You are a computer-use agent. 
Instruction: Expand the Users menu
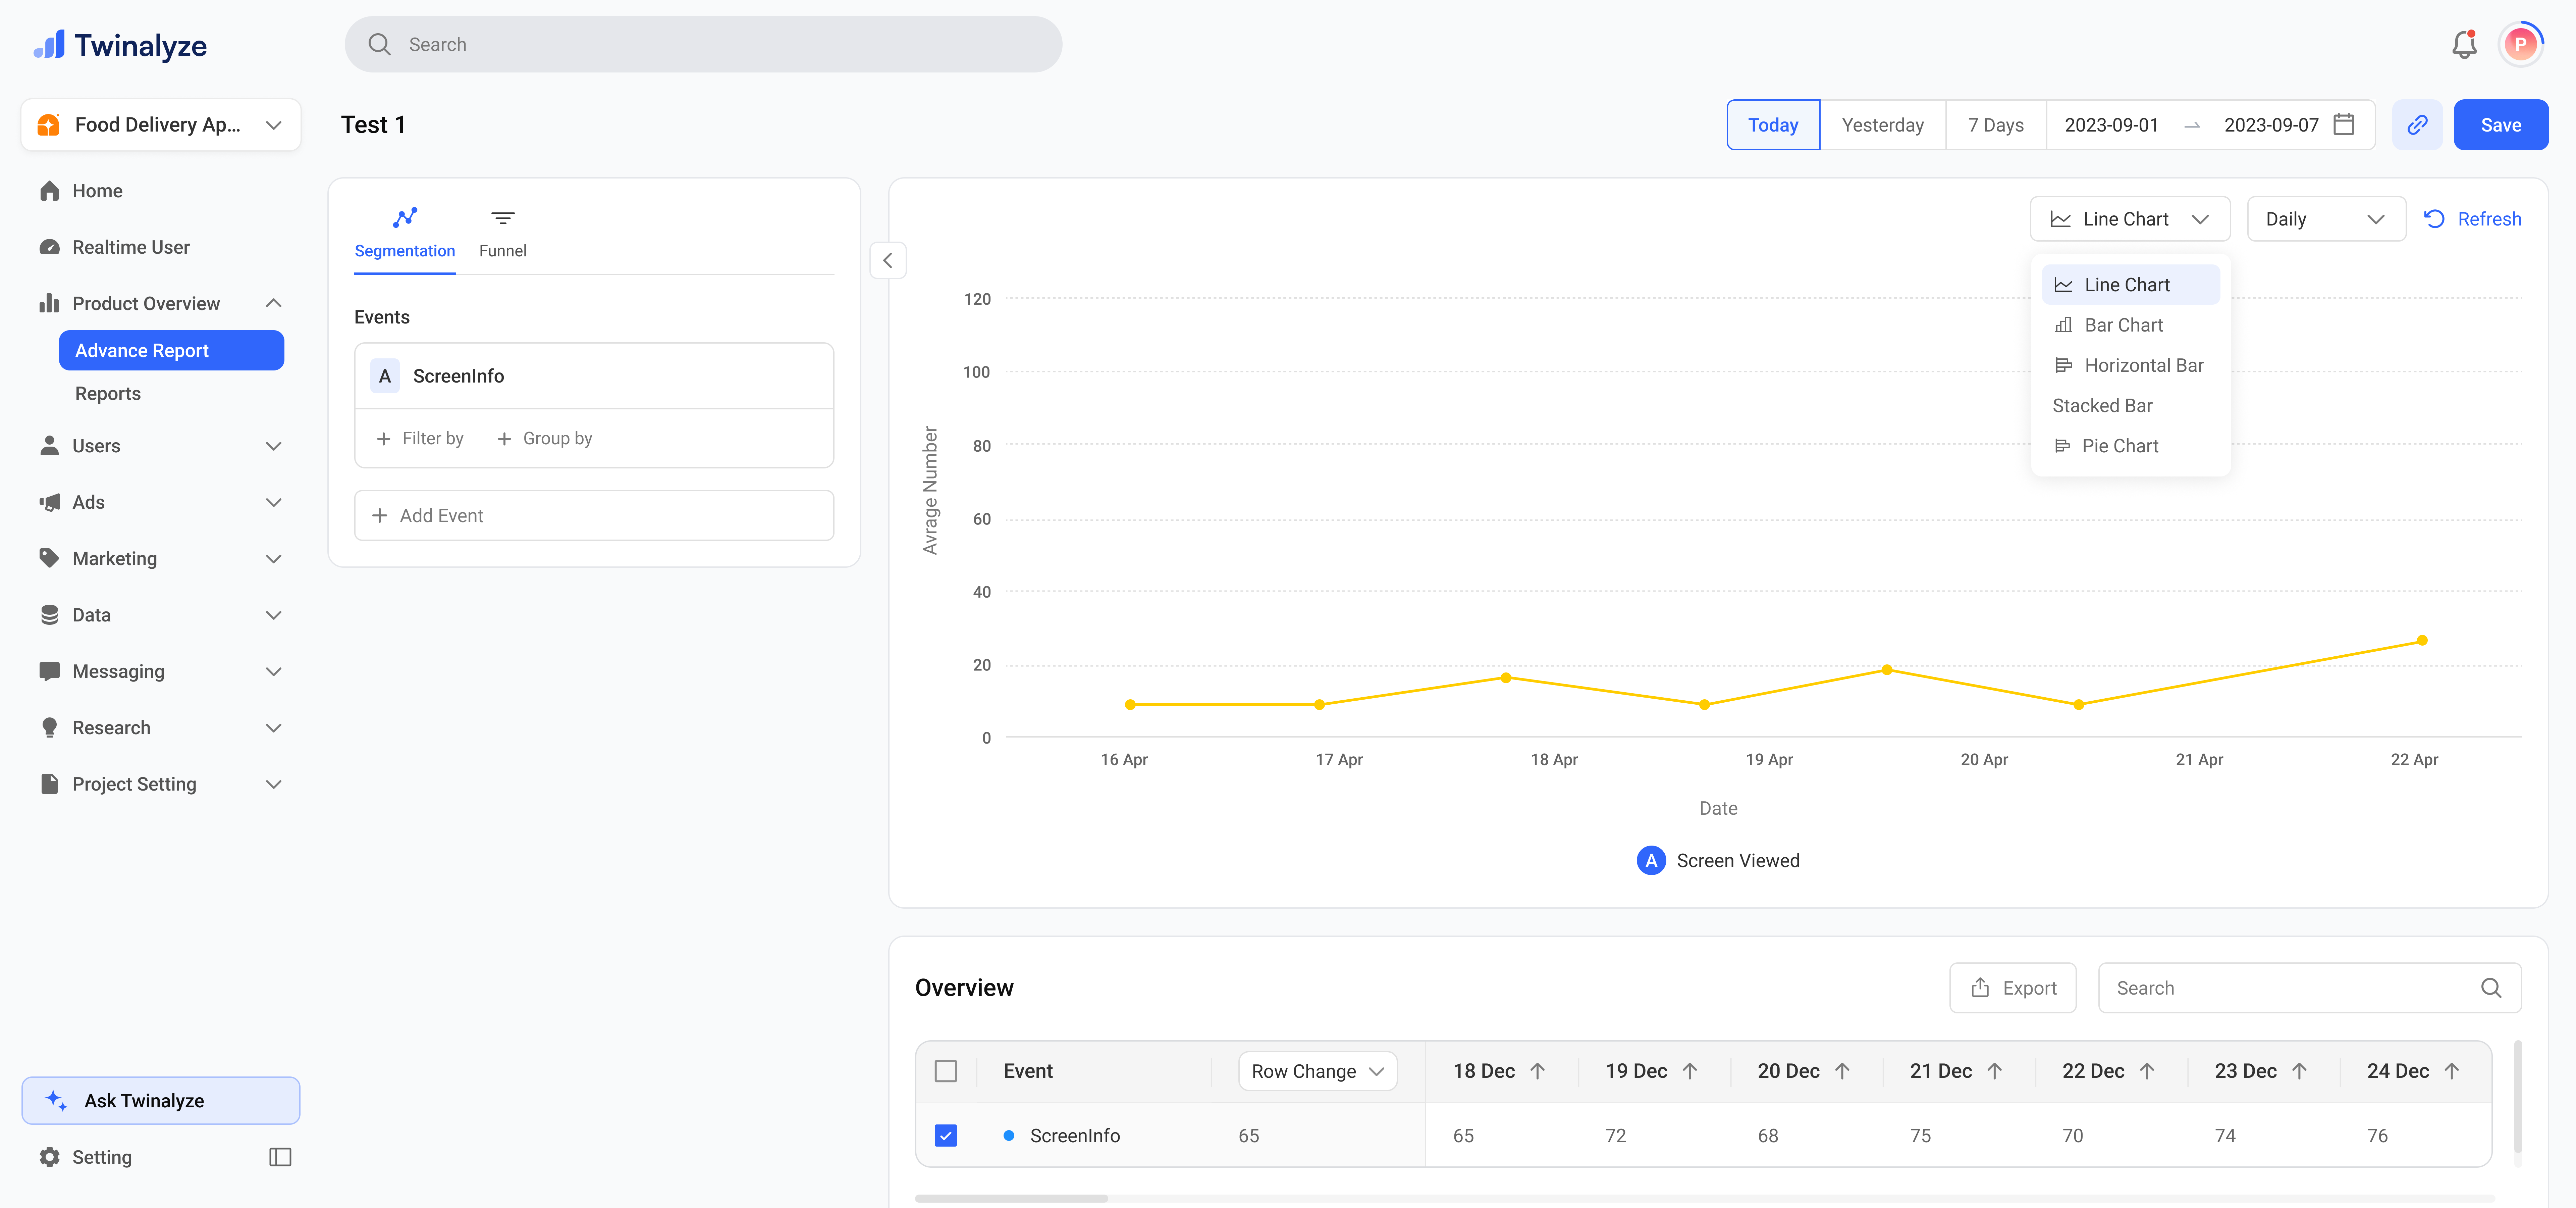(x=273, y=446)
